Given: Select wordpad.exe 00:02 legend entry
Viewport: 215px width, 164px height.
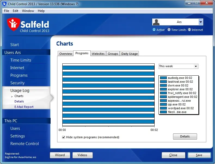Looking at the screenshot, I should 181,108.
